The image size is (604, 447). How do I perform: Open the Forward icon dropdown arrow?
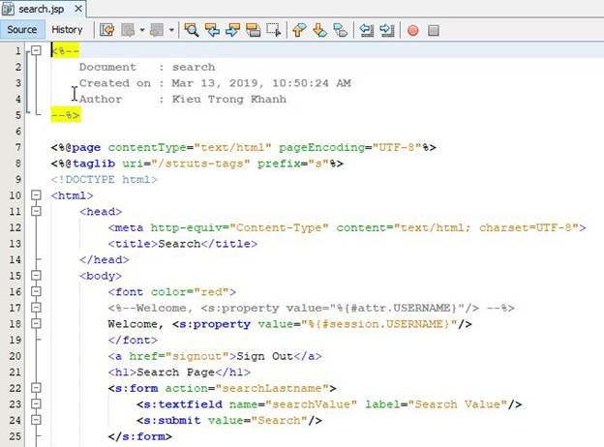pyautogui.click(x=171, y=30)
